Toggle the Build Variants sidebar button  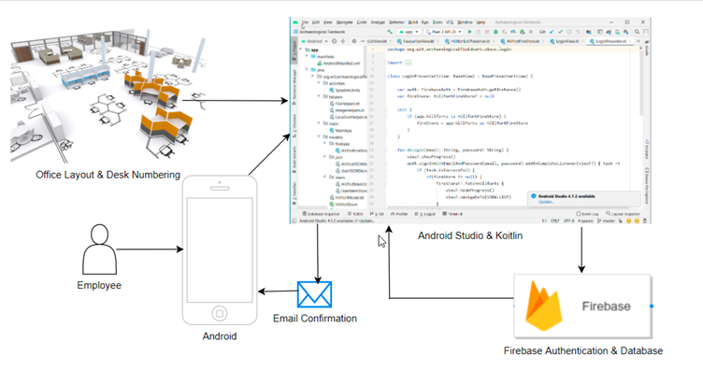[x=294, y=158]
